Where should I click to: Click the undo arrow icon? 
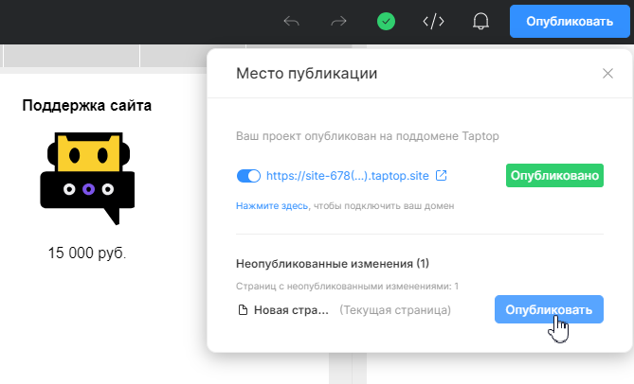(x=291, y=22)
